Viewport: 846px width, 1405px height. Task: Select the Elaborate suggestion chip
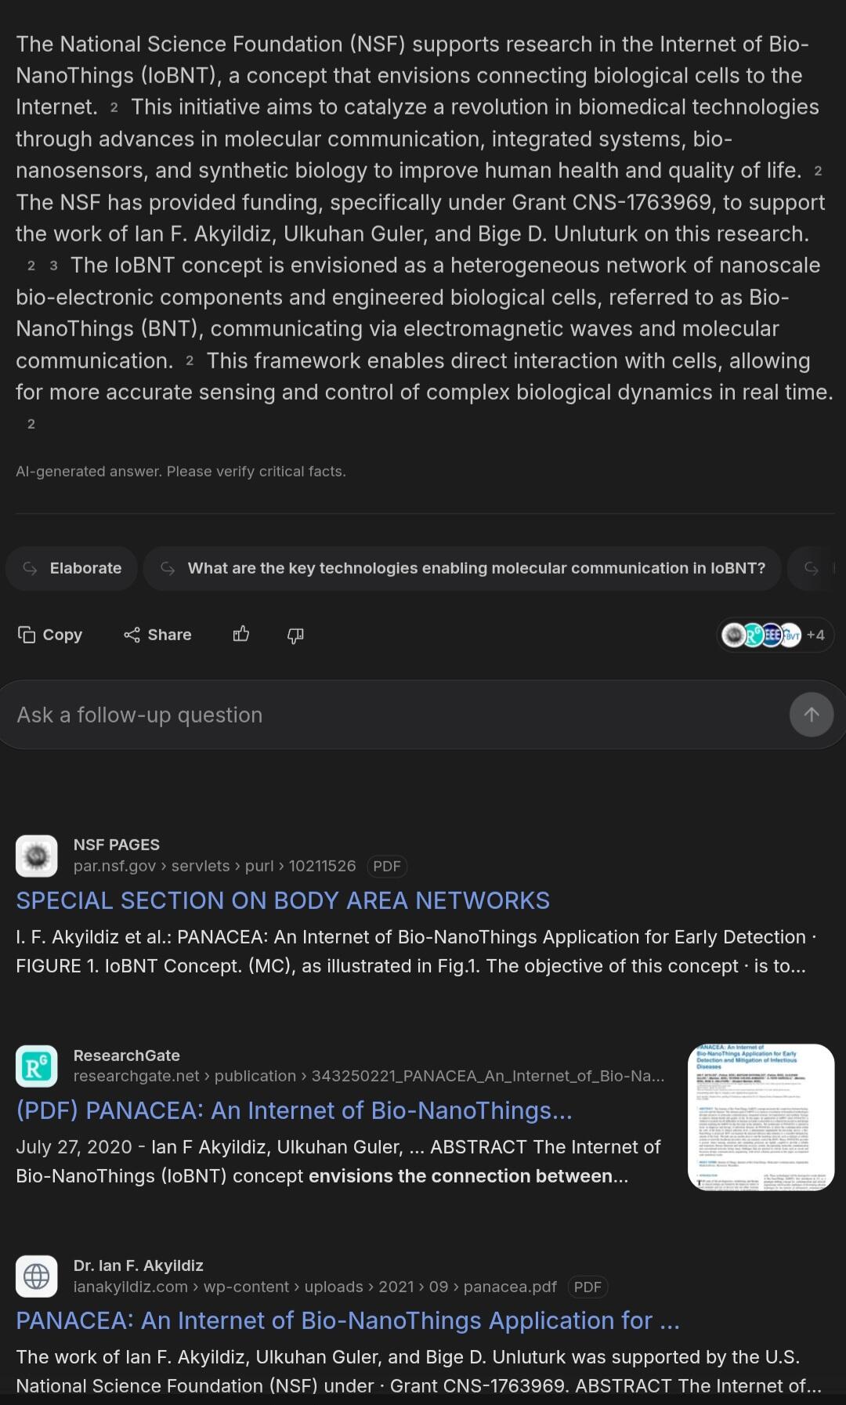click(72, 568)
